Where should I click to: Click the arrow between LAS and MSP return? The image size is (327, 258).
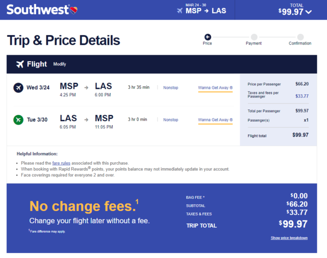pyautogui.click(x=86, y=120)
